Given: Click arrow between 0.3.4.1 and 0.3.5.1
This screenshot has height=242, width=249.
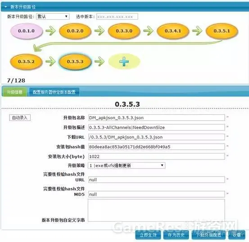Looking at the screenshot, I should pos(197,31).
